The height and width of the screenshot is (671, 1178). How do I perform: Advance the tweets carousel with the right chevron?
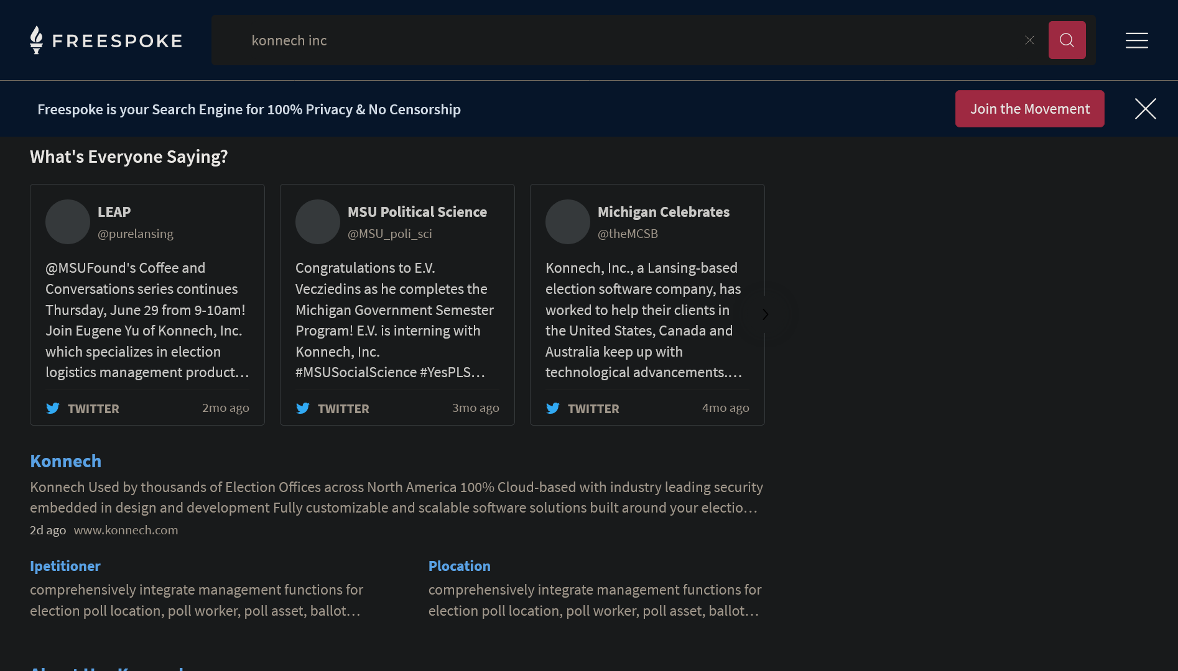[765, 314]
